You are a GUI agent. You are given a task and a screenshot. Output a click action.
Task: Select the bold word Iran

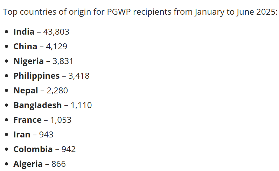(x=22, y=135)
